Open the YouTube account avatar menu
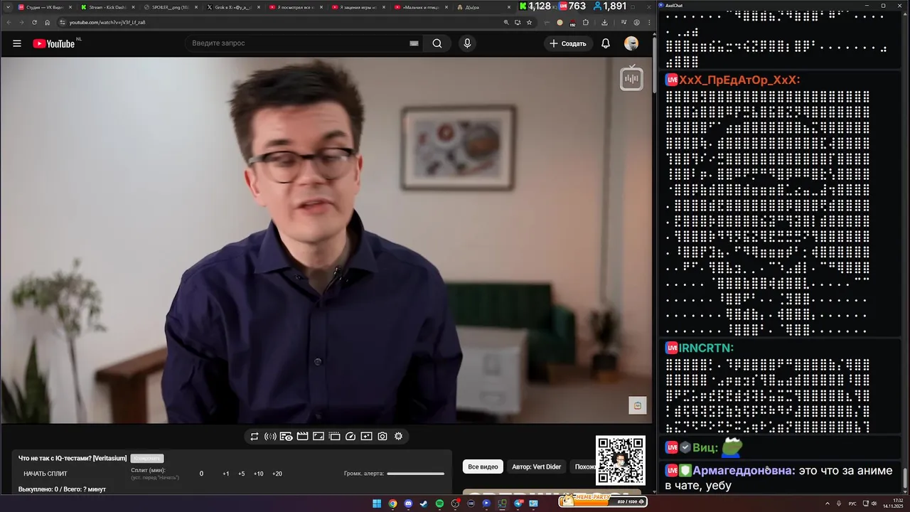The height and width of the screenshot is (512, 910). pos(631,43)
